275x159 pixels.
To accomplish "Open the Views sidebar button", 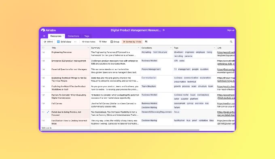I will click(x=49, y=42).
